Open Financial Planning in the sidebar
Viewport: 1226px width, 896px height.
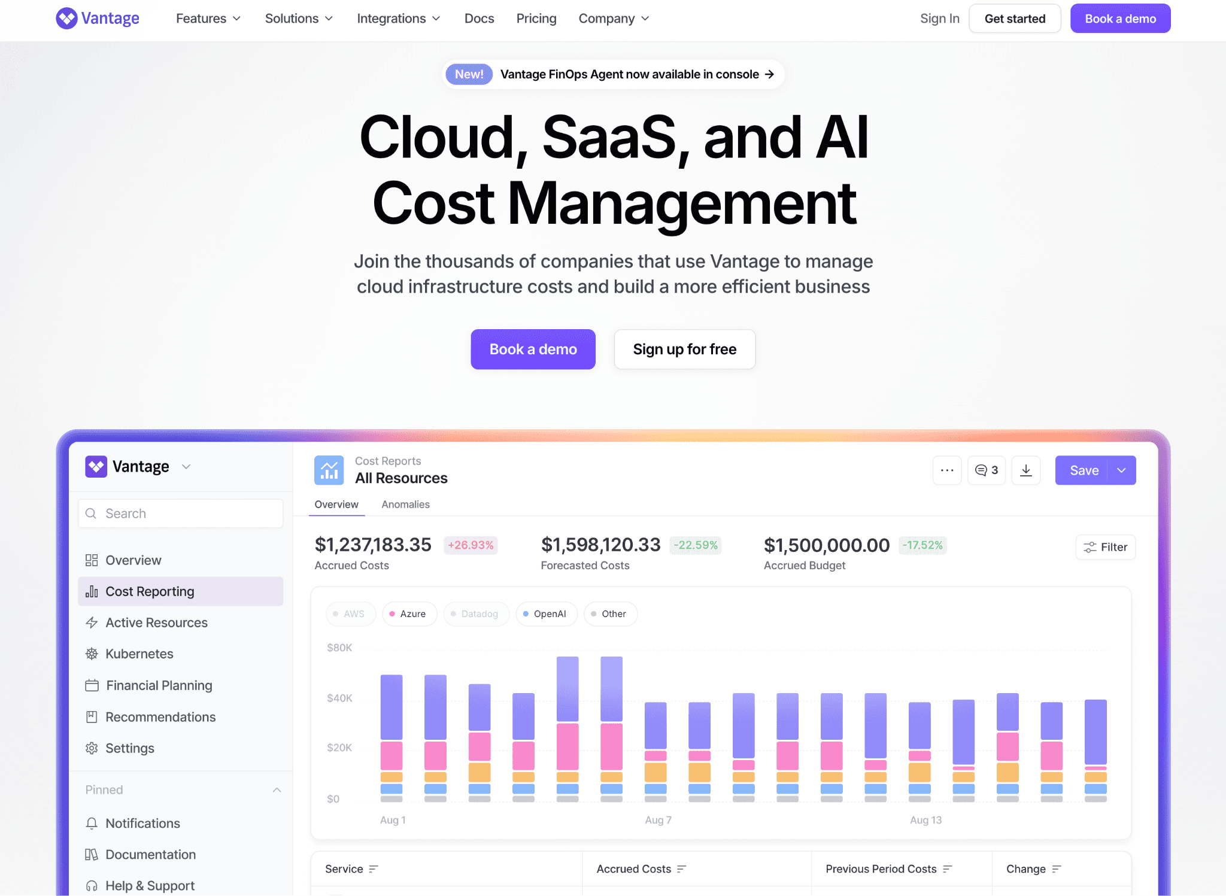point(180,685)
